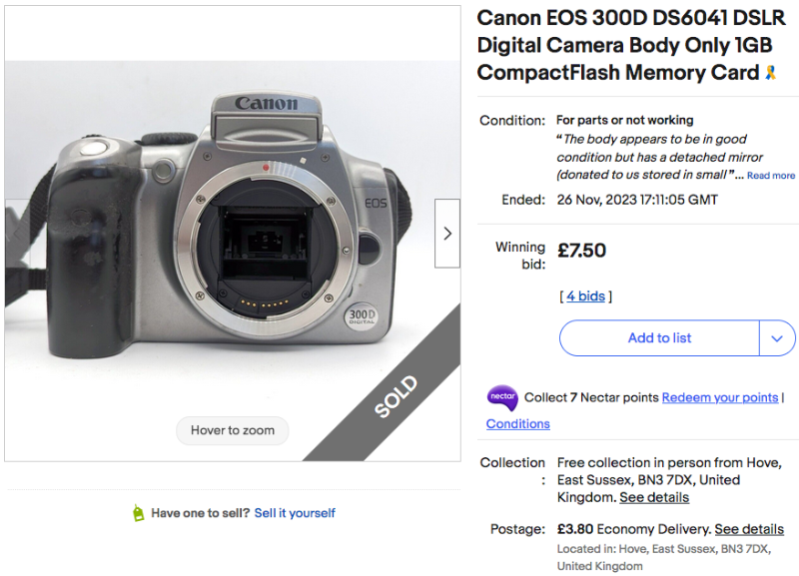The image size is (799, 576).
Task: Open the Nectar Conditions link
Action: [517, 424]
